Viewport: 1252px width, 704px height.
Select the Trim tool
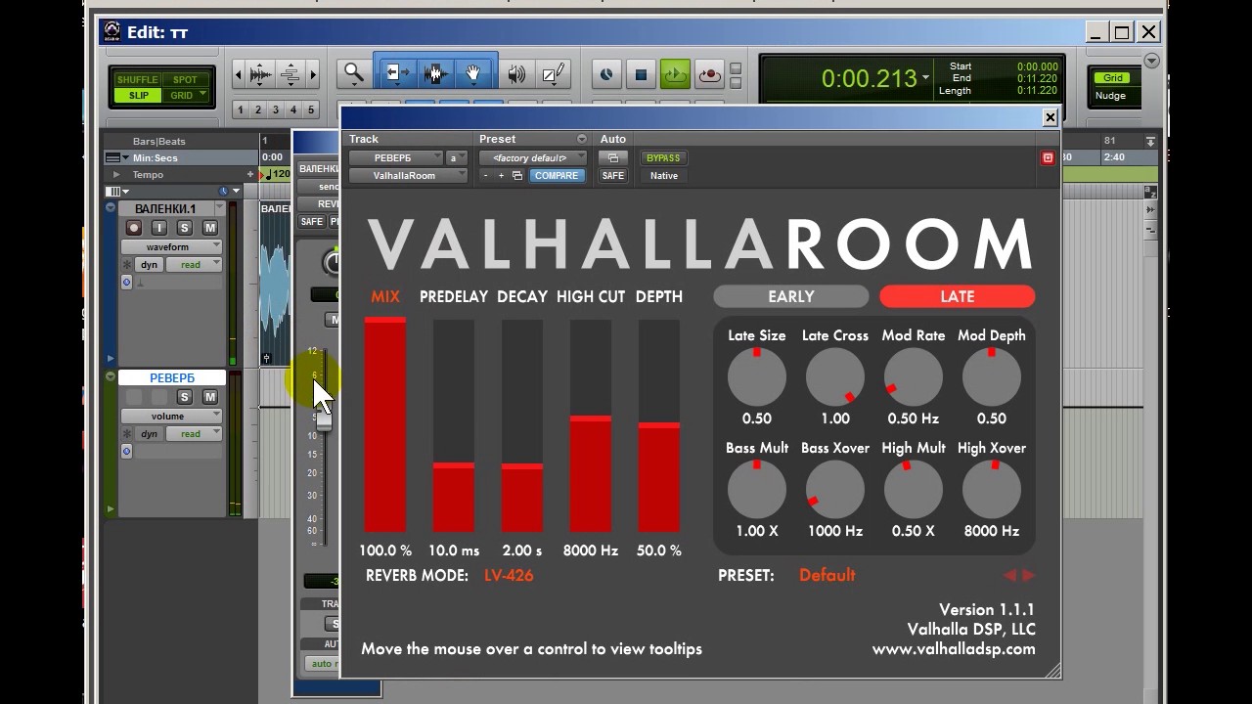(x=398, y=73)
